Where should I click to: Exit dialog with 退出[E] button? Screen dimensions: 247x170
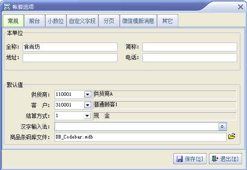click(225, 158)
